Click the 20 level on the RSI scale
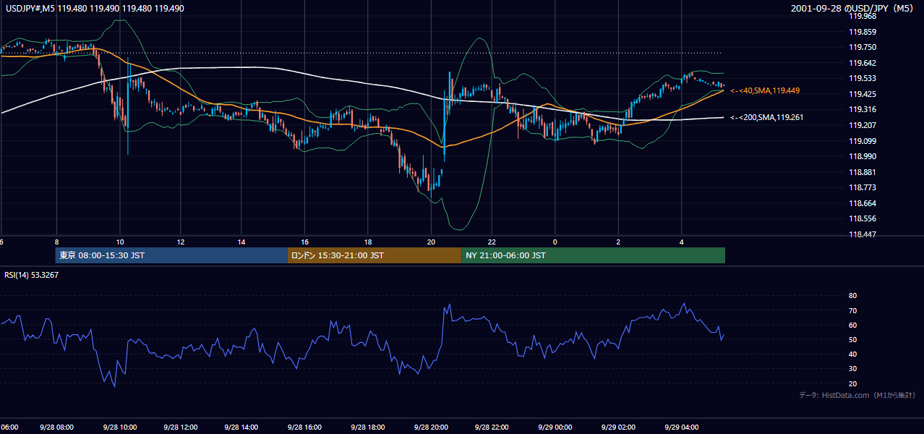The width and height of the screenshot is (924, 434). 852,383
